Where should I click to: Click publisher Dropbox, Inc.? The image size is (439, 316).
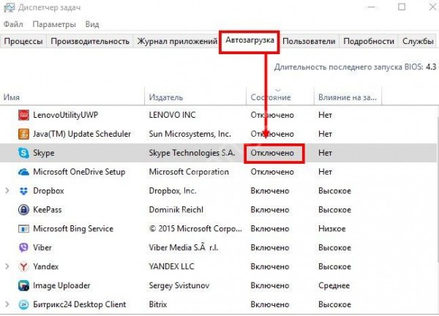[x=173, y=191]
